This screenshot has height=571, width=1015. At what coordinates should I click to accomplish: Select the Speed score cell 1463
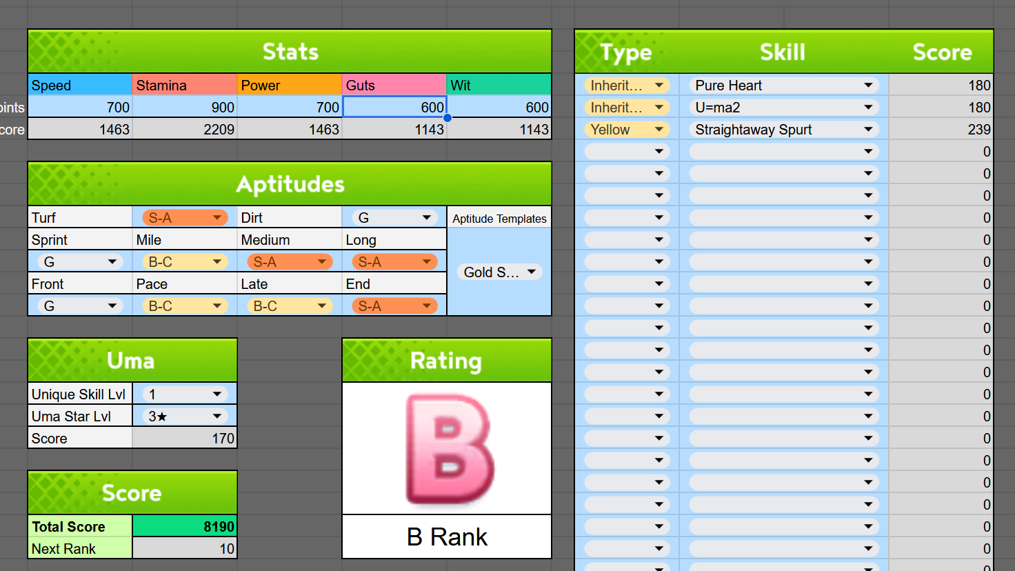(80, 129)
